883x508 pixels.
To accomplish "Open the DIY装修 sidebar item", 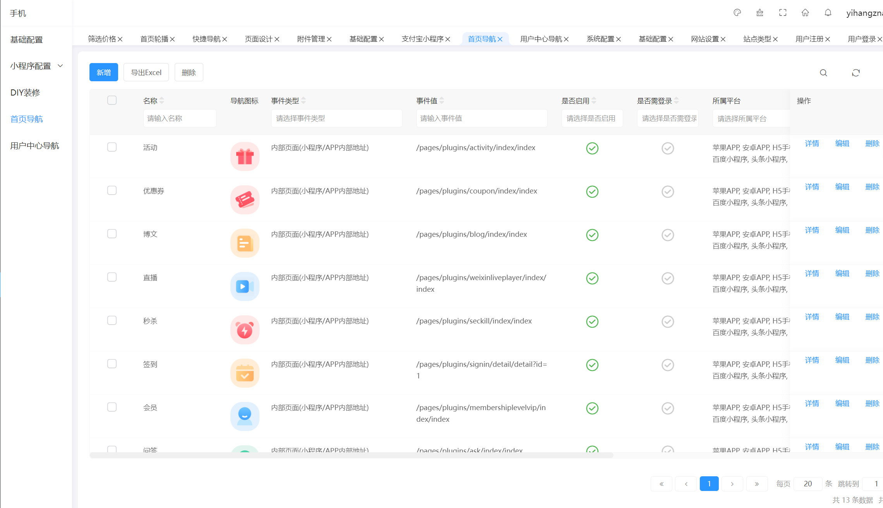I will 25,92.
